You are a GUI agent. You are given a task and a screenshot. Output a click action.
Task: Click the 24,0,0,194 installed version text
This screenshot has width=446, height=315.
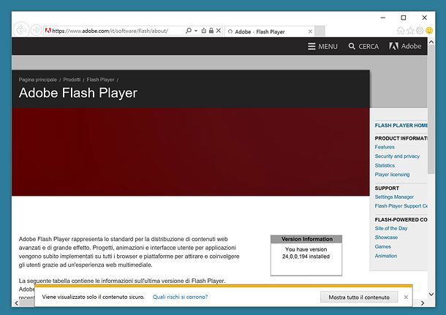[306, 257]
